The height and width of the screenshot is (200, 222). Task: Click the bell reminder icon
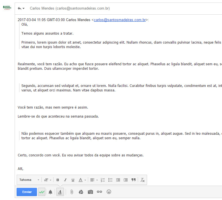(x=50, y=192)
